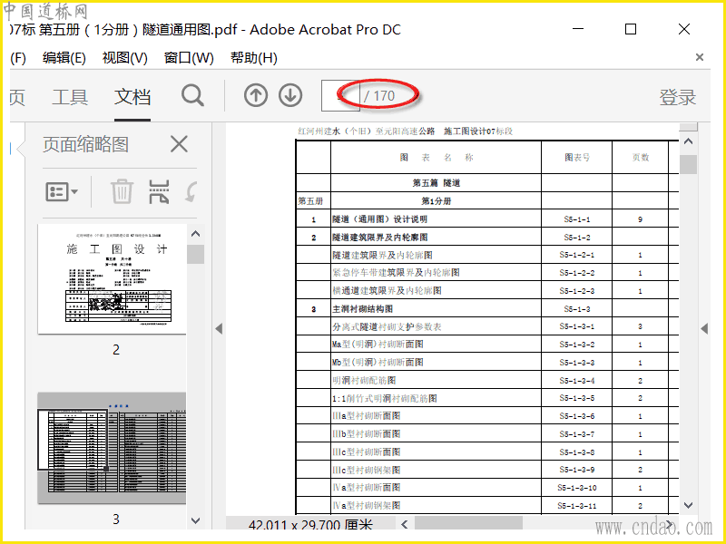Click row IVa型衬砌断面图
Viewport: 726px width, 544px height.
click(487, 488)
